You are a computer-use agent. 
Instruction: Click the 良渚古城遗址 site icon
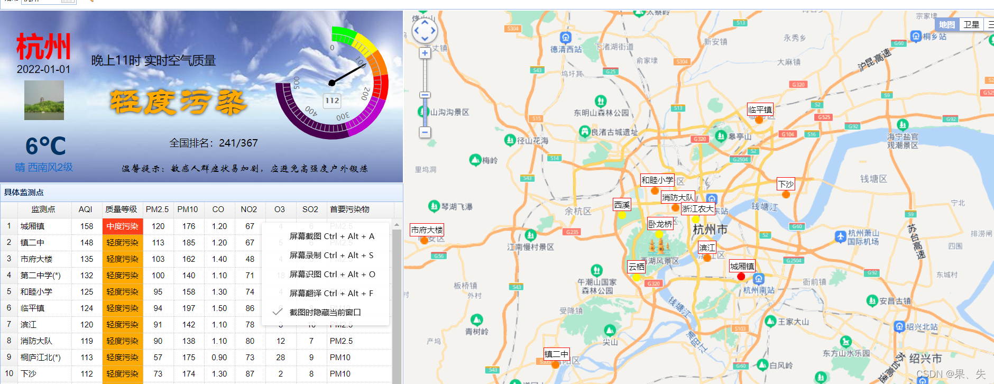click(584, 131)
